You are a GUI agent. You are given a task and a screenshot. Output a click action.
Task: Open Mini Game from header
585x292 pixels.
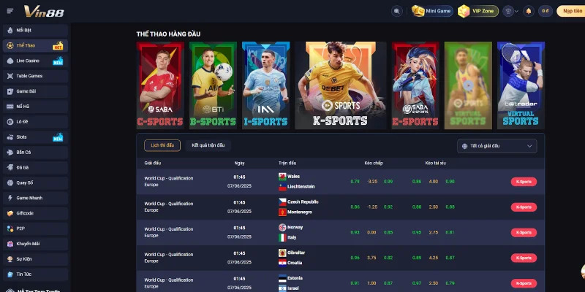(432, 11)
